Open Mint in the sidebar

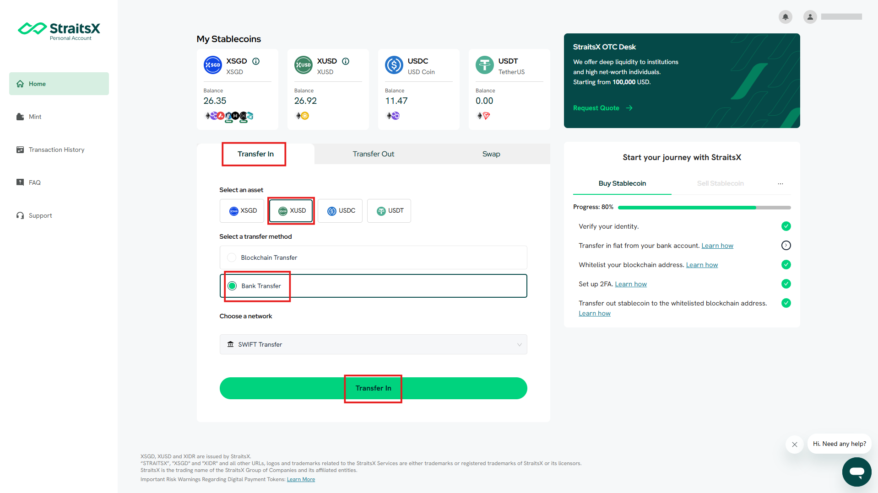click(59, 117)
